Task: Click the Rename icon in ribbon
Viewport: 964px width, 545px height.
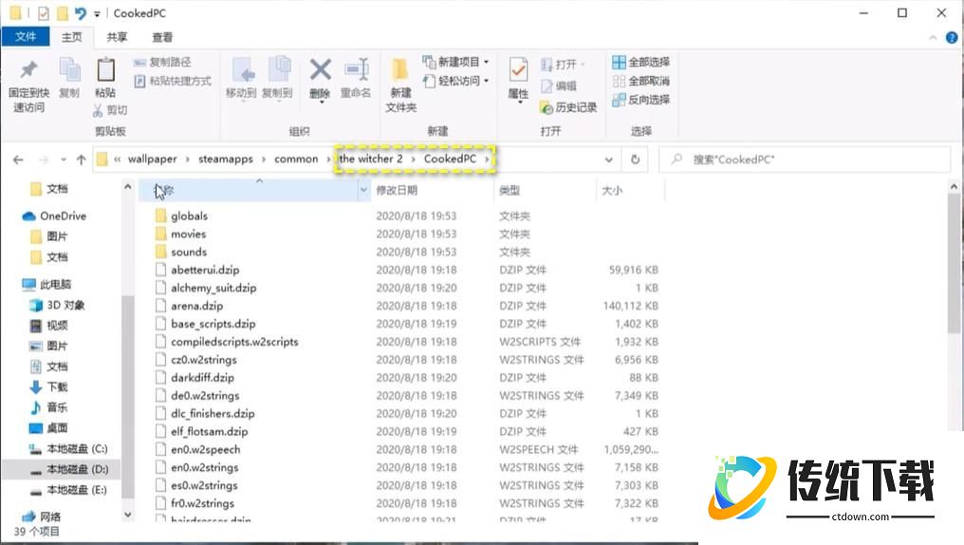Action: click(356, 71)
